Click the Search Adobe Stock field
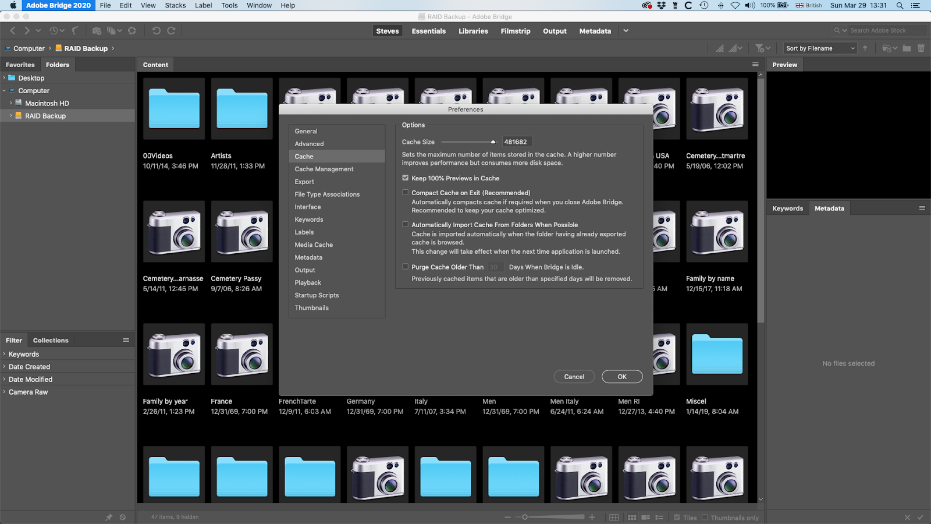The image size is (931, 524). click(x=887, y=30)
